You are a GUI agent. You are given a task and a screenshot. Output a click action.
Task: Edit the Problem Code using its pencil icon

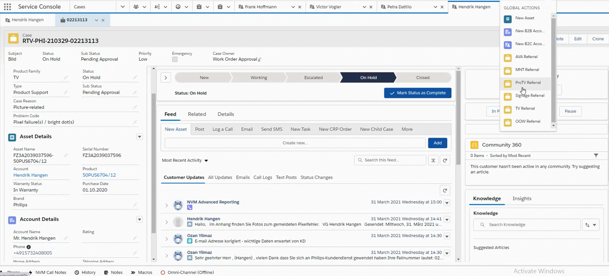coord(135,122)
